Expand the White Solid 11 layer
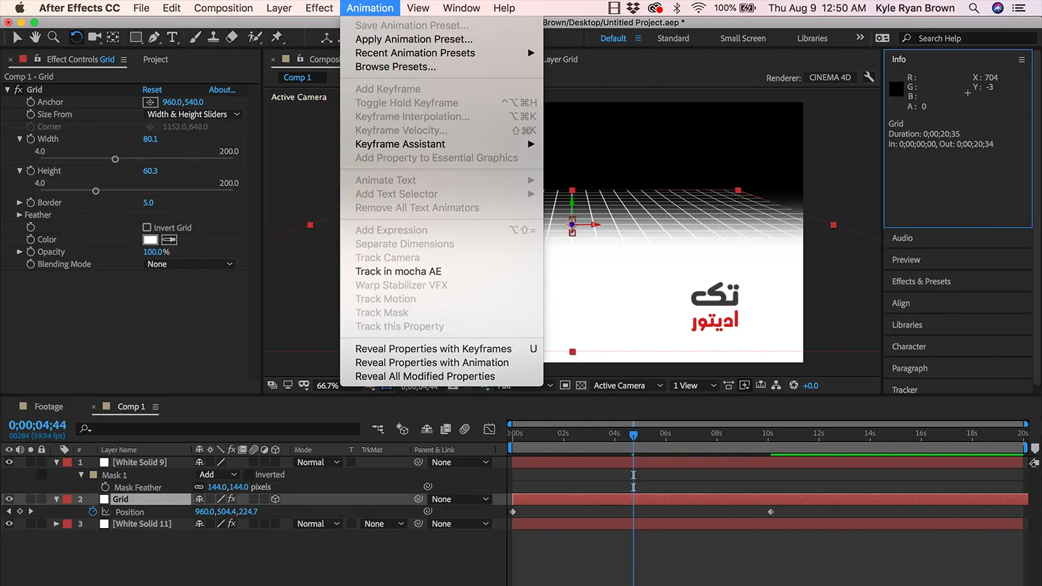Viewport: 1042px width, 586px height. [x=56, y=523]
